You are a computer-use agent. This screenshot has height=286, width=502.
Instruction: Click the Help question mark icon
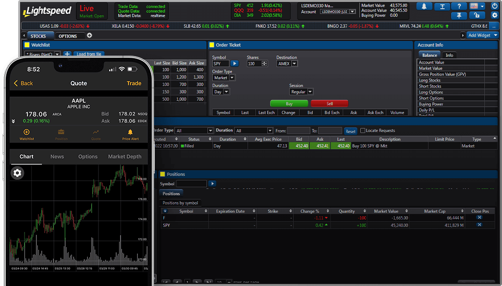click(459, 6)
